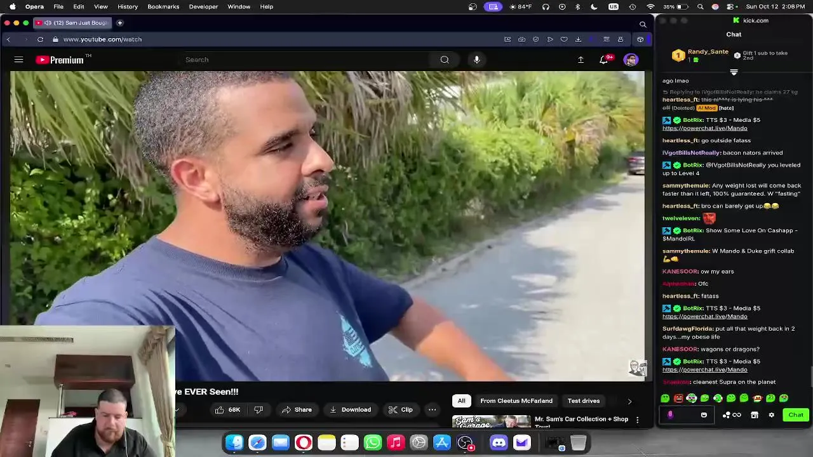Open OBS from the Dock
Viewport: 813px width, 457px height.
pyautogui.click(x=465, y=442)
